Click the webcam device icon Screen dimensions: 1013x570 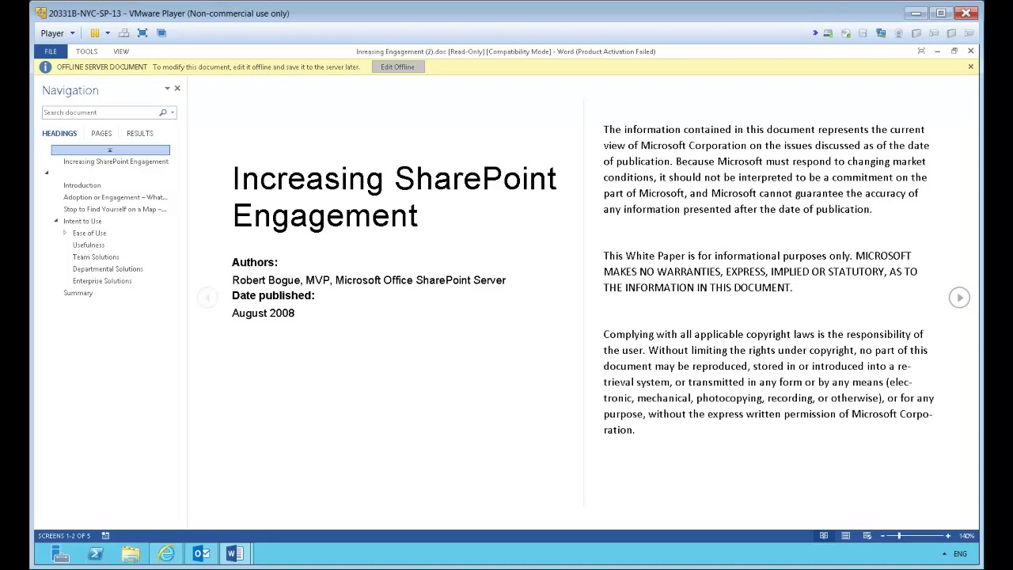[x=898, y=33]
